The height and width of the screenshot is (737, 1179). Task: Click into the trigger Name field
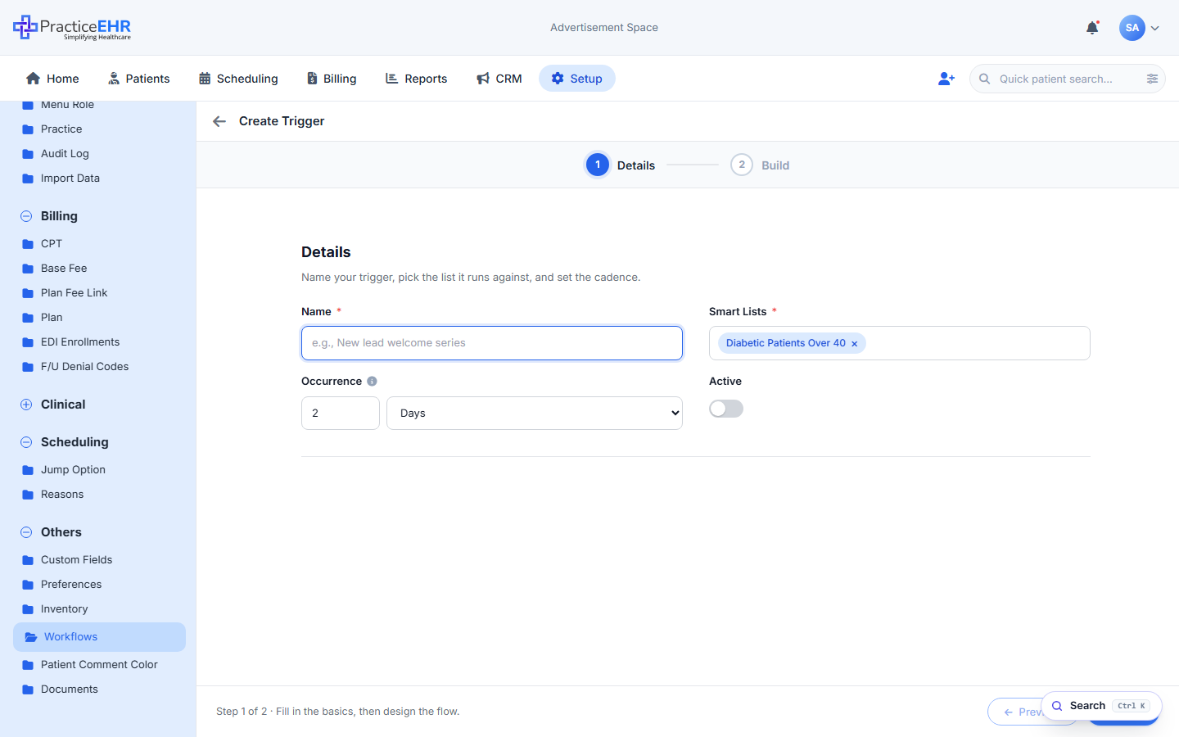[492, 343]
